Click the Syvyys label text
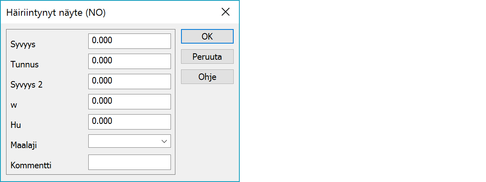The height and width of the screenshot is (182, 486). coord(23,44)
